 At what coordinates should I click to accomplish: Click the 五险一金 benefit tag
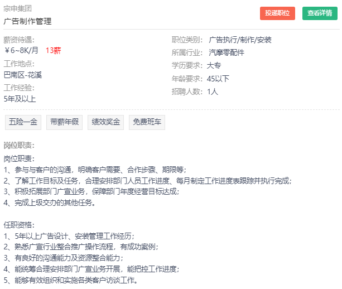coord(23,122)
